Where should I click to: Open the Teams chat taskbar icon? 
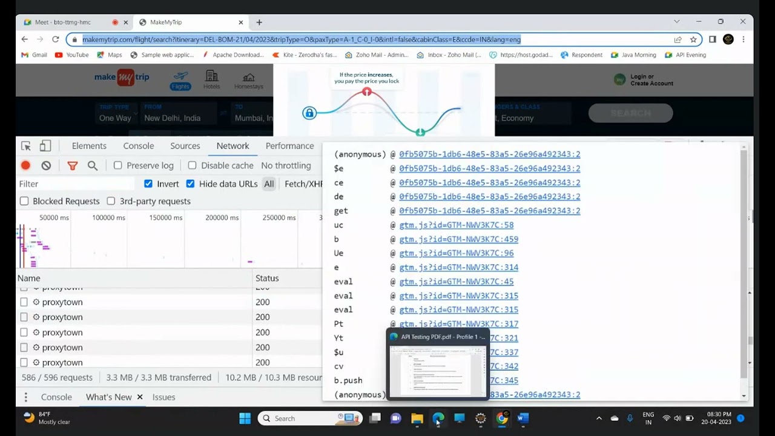(x=396, y=418)
